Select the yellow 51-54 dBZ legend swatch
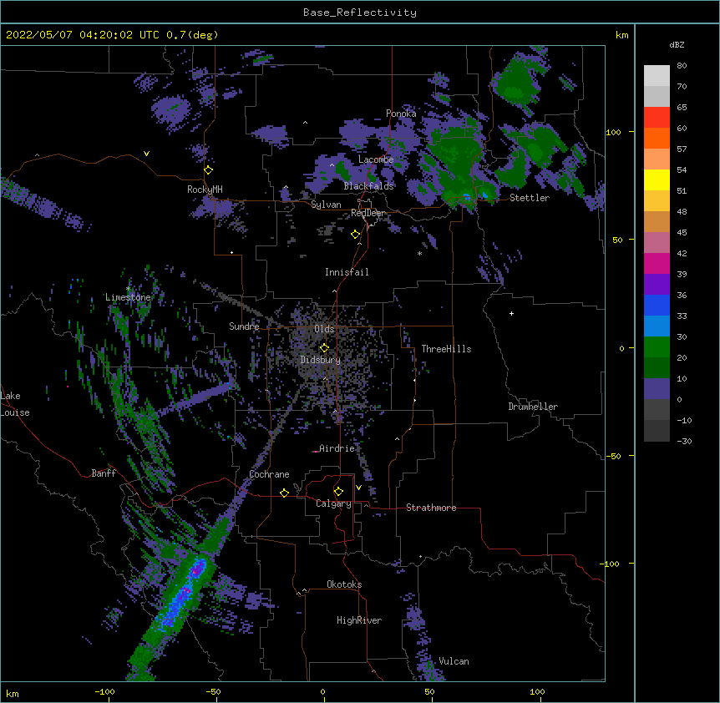This screenshot has height=703, width=720. coord(657,180)
